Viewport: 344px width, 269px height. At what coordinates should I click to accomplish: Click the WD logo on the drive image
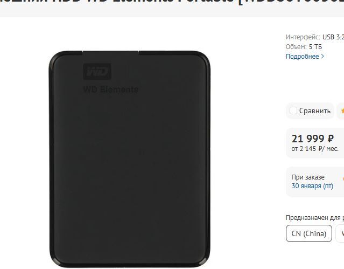click(97, 71)
